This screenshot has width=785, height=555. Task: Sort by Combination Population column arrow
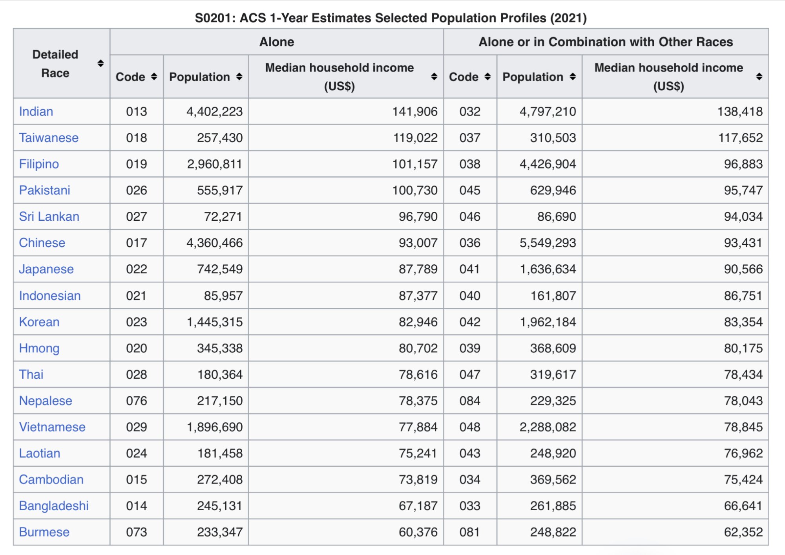click(x=573, y=77)
